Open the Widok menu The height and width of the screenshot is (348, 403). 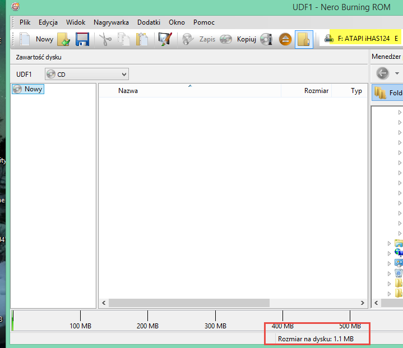coord(76,22)
